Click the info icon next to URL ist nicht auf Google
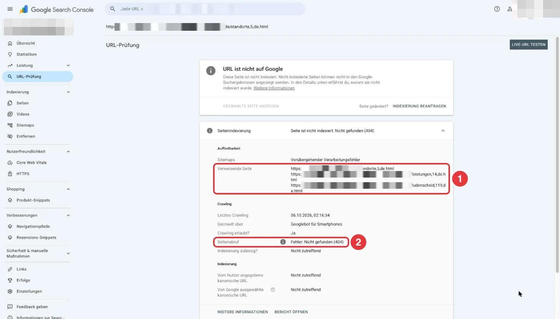 click(211, 71)
